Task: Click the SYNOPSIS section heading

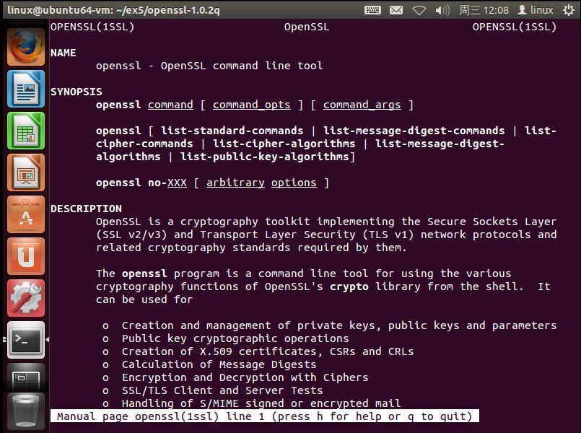Action: [77, 92]
